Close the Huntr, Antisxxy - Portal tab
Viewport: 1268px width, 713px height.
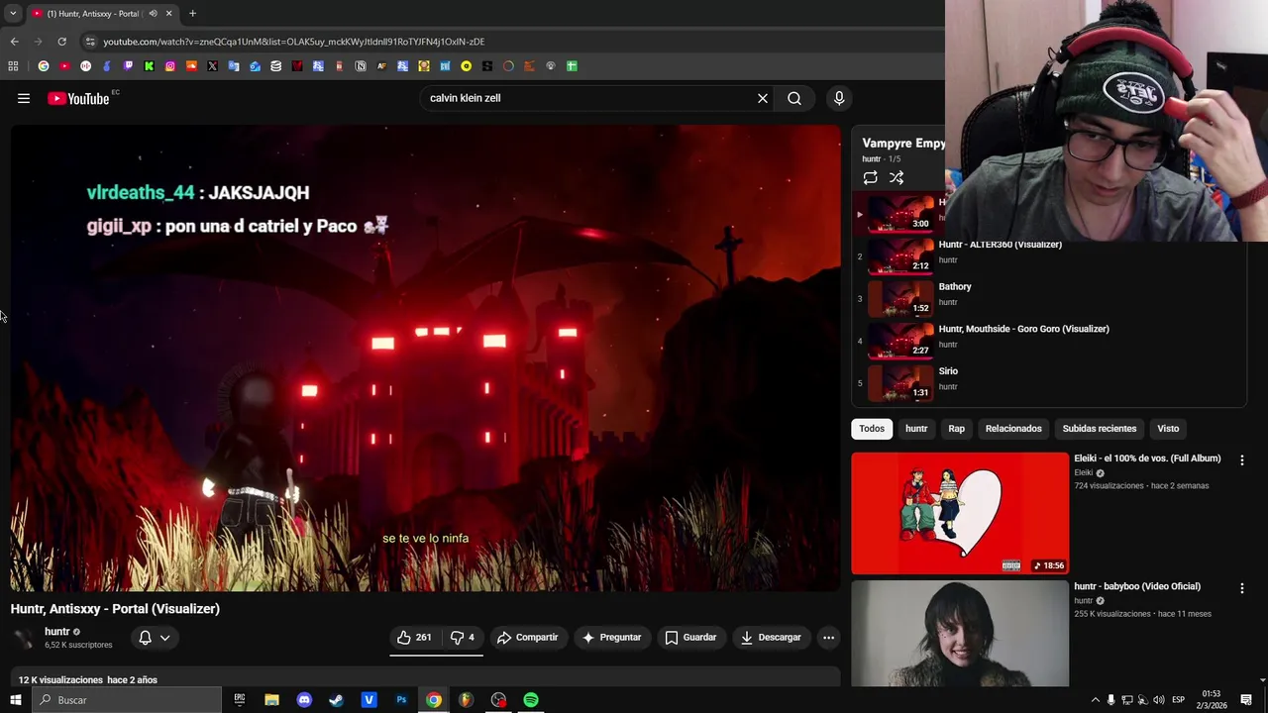pos(168,14)
